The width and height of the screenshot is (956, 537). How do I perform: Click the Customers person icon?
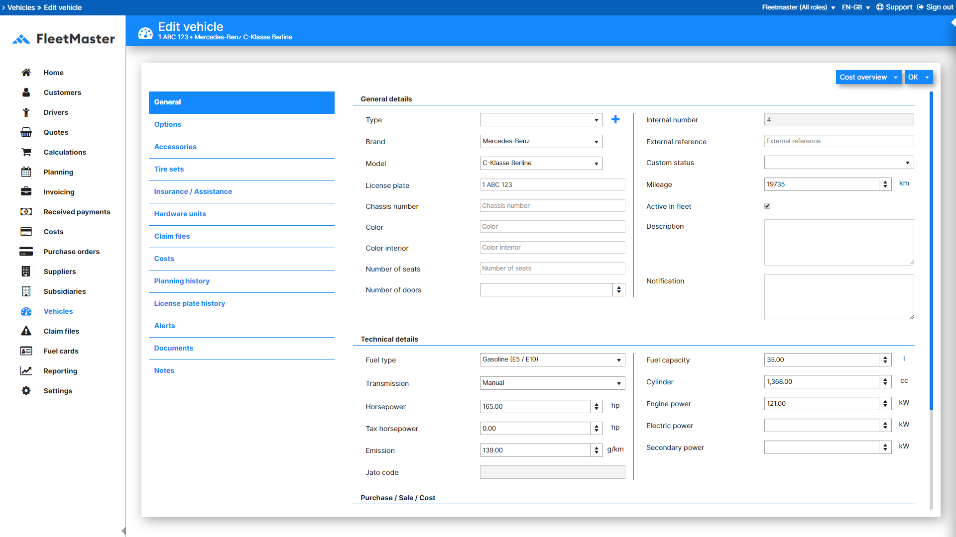(x=26, y=92)
